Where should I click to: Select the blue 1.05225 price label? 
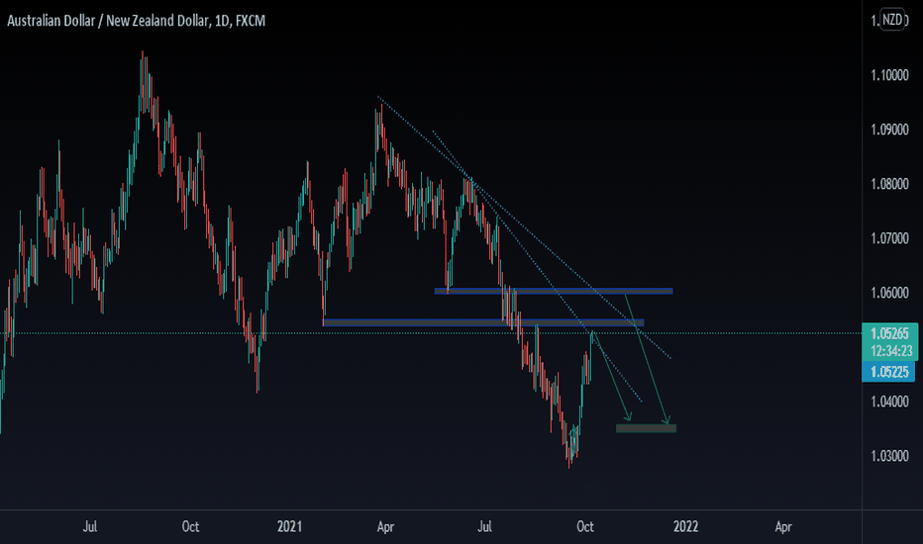pos(888,372)
